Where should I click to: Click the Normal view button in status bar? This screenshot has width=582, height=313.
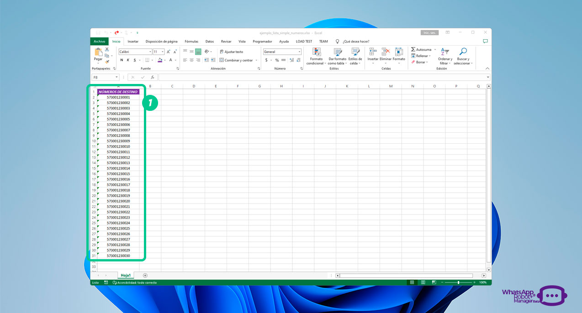(x=412, y=282)
